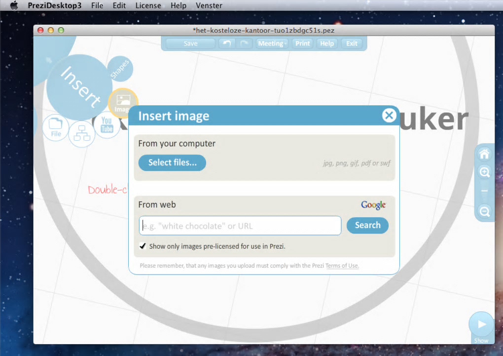
Task: Click the yellow minimize window button
Action: [51, 30]
